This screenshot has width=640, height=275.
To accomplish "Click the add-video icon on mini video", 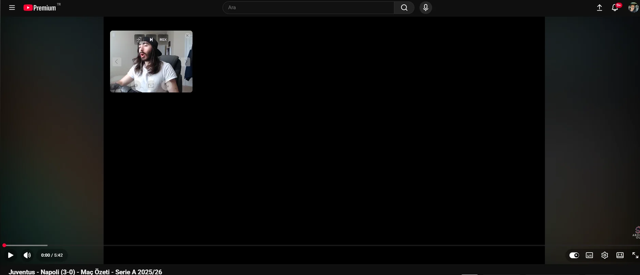I will [151, 86].
